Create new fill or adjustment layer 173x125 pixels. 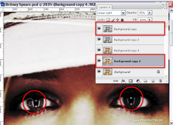138,81
